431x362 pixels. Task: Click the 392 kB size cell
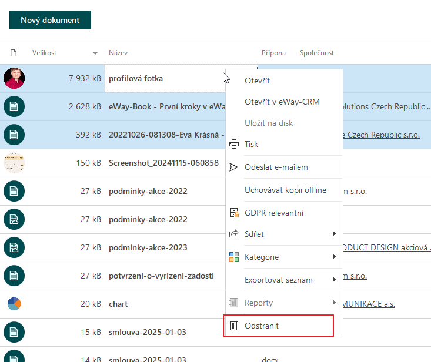tap(88, 135)
